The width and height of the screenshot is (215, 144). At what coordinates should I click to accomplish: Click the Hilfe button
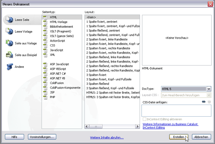click(14, 137)
